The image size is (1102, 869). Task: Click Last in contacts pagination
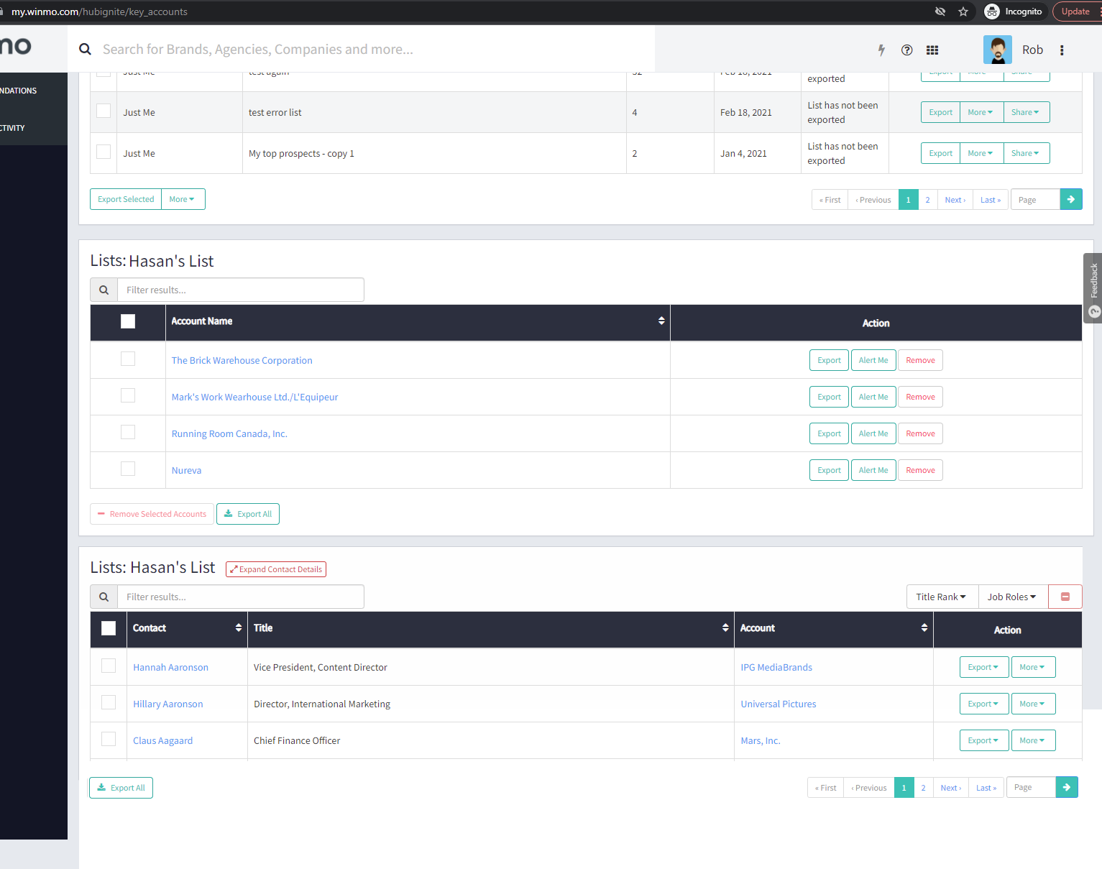(x=986, y=788)
